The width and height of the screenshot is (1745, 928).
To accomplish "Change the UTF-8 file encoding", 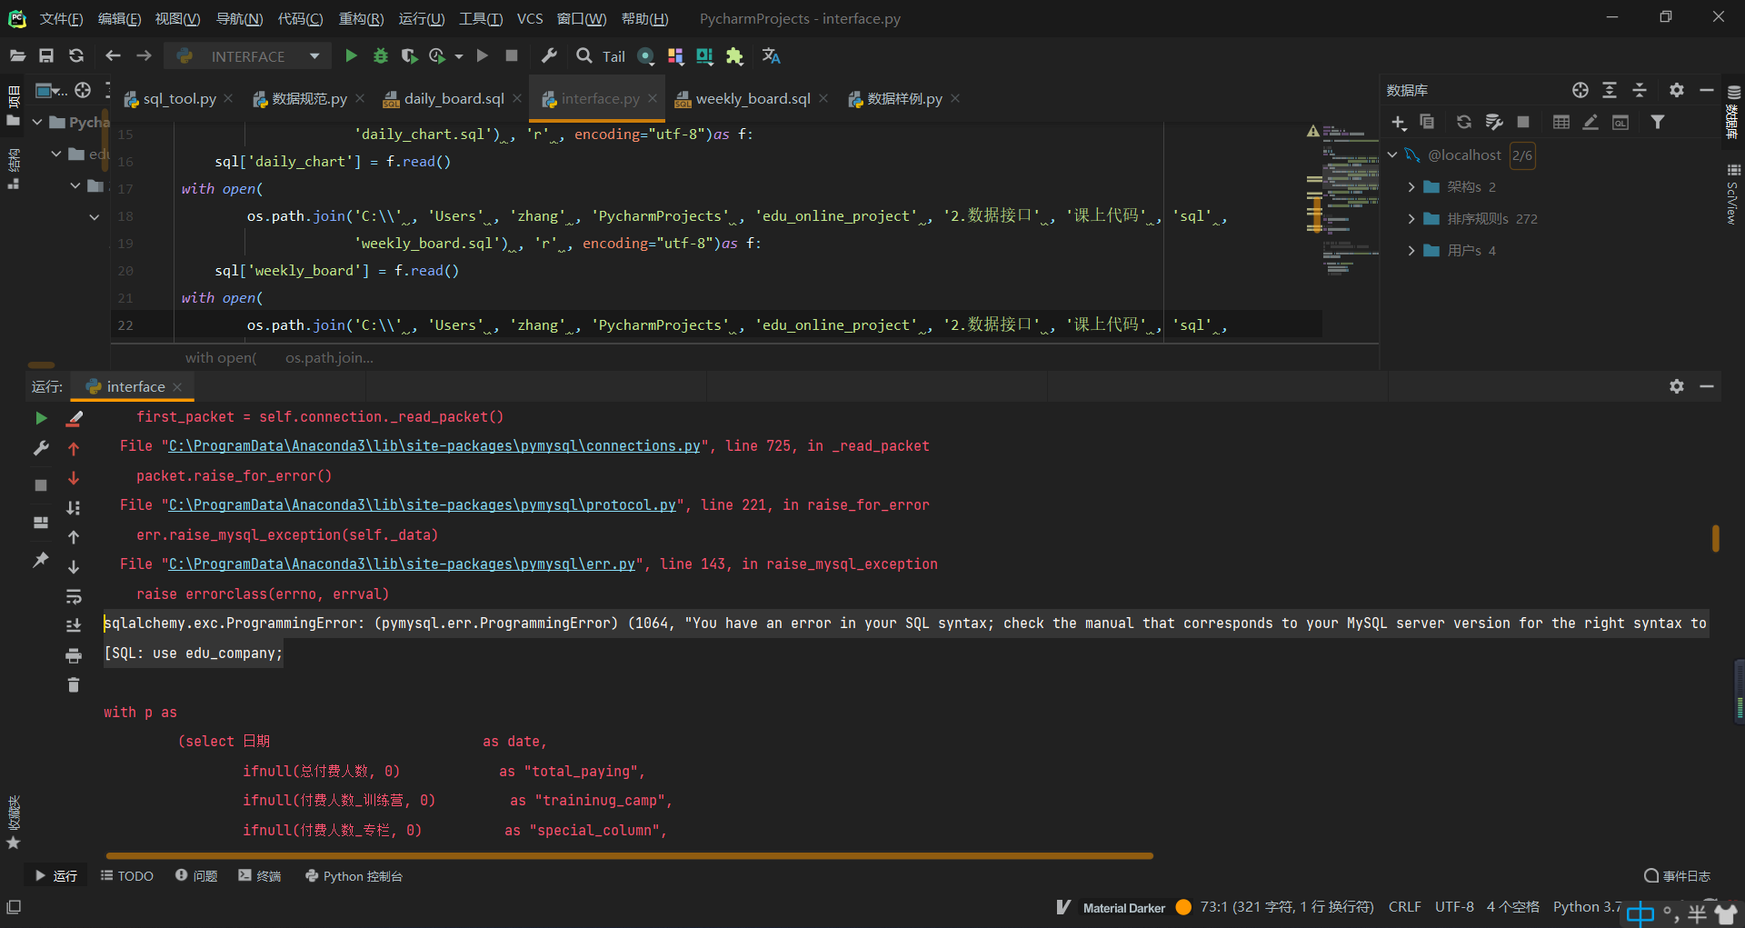I will [1454, 907].
